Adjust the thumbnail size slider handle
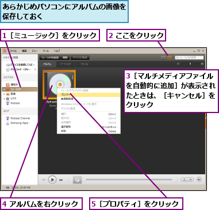The height and width of the screenshot is (210, 219). [190, 64]
